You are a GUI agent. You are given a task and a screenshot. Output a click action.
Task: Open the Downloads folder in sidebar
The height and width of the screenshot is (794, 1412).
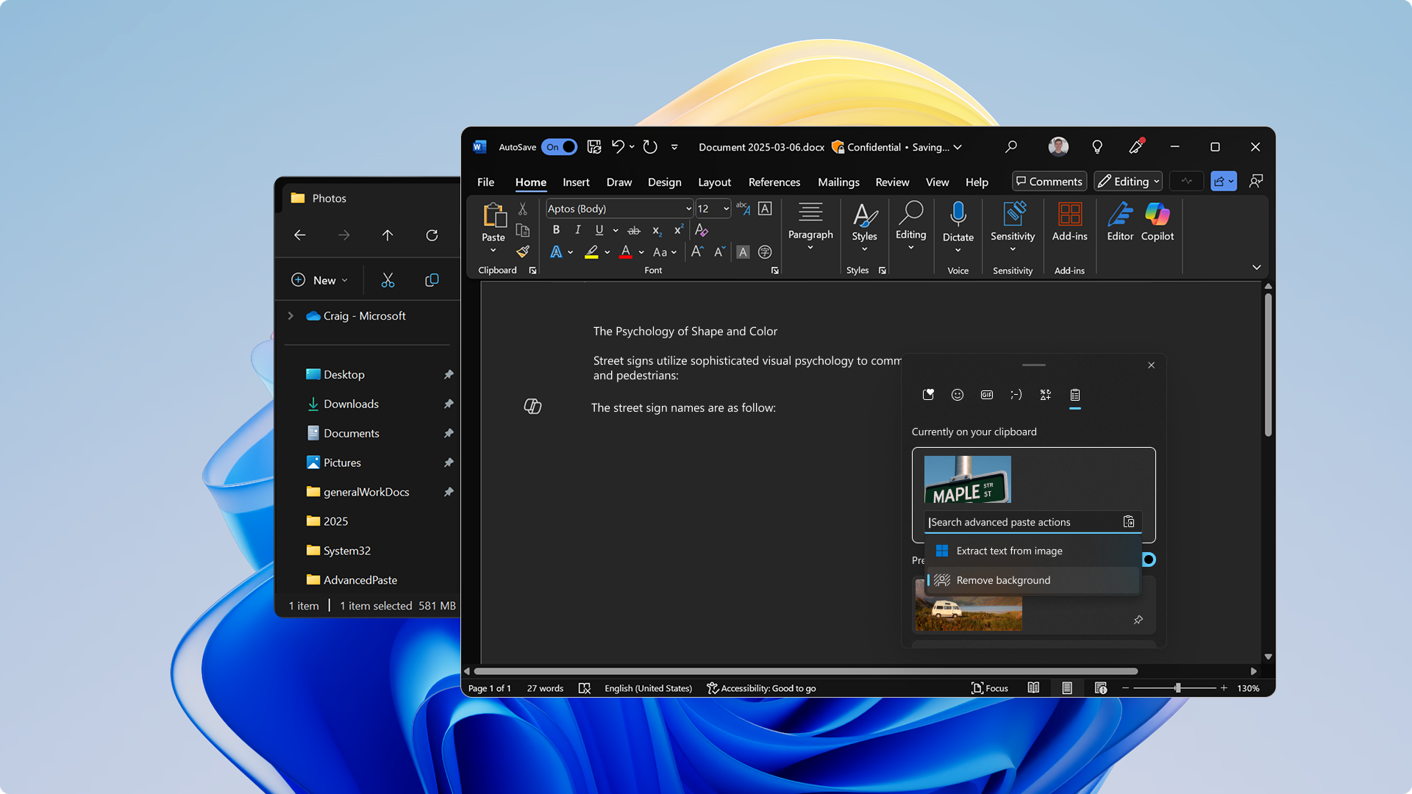(351, 404)
